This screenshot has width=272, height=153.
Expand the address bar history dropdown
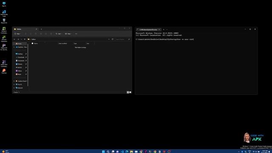pyautogui.click(x=109, y=40)
